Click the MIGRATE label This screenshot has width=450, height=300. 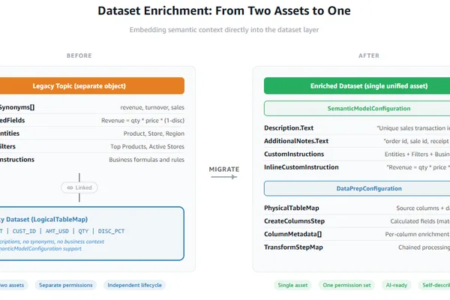(x=224, y=169)
